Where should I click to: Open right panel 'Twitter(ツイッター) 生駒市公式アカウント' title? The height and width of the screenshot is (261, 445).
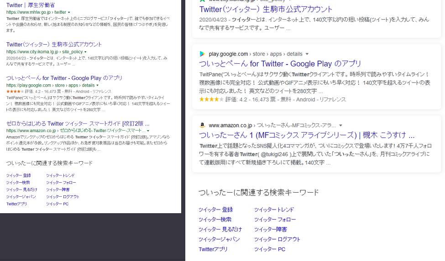click(266, 10)
